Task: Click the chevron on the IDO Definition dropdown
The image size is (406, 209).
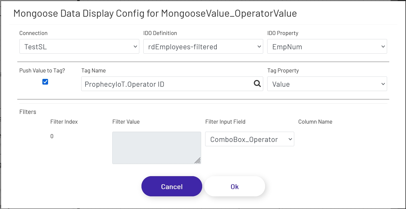Action: point(259,46)
